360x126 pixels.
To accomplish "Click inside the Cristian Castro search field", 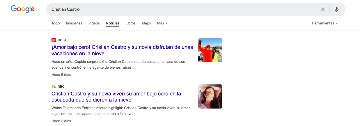I will (175, 9).
